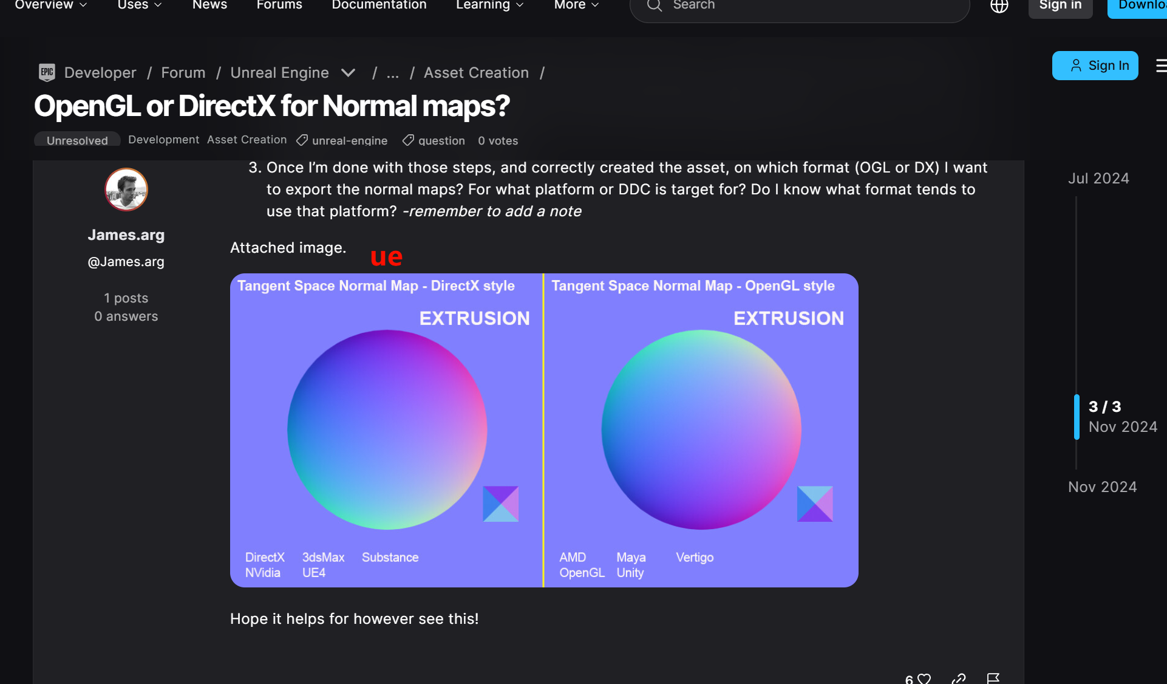1167x684 pixels.
Task: Go to the Forums menu item
Action: (x=279, y=5)
